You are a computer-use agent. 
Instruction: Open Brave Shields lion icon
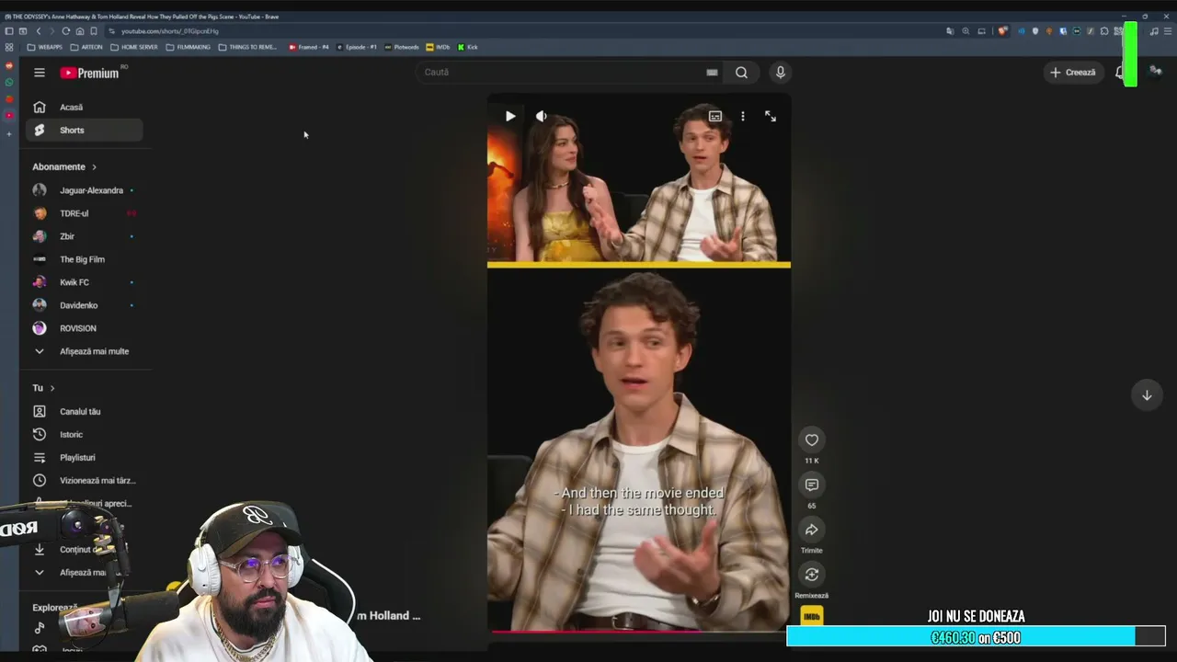(x=1003, y=31)
